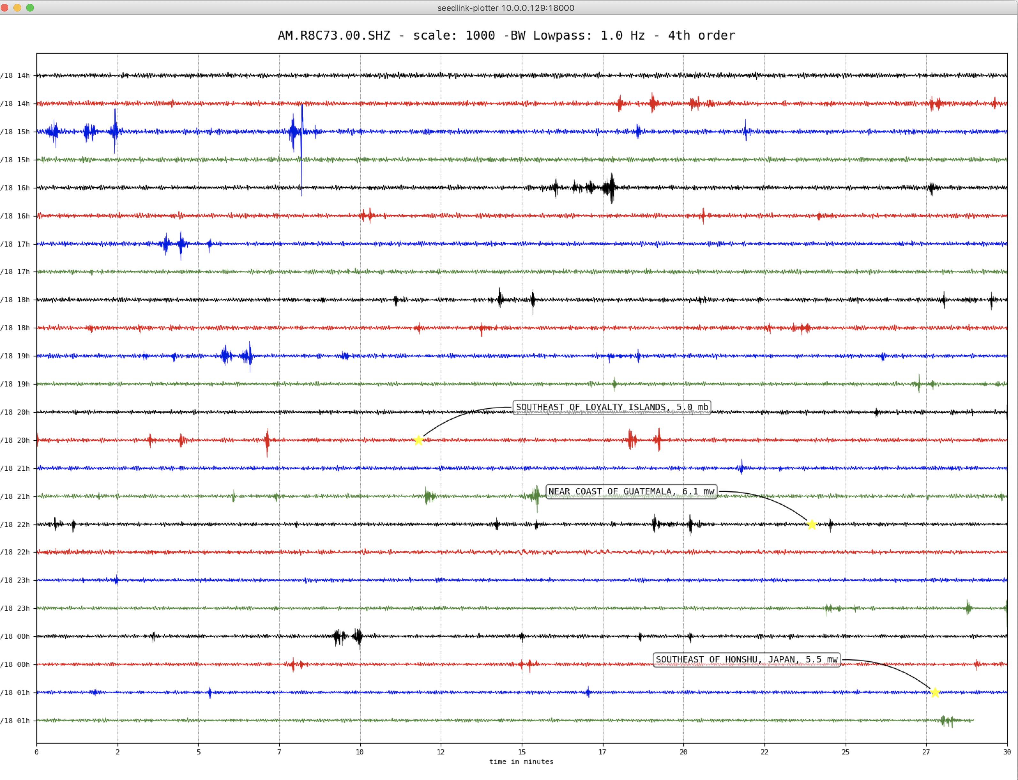Screen dimensions: 1018x780
Task: Click the 15h label of the blue trace
Action: (15, 131)
